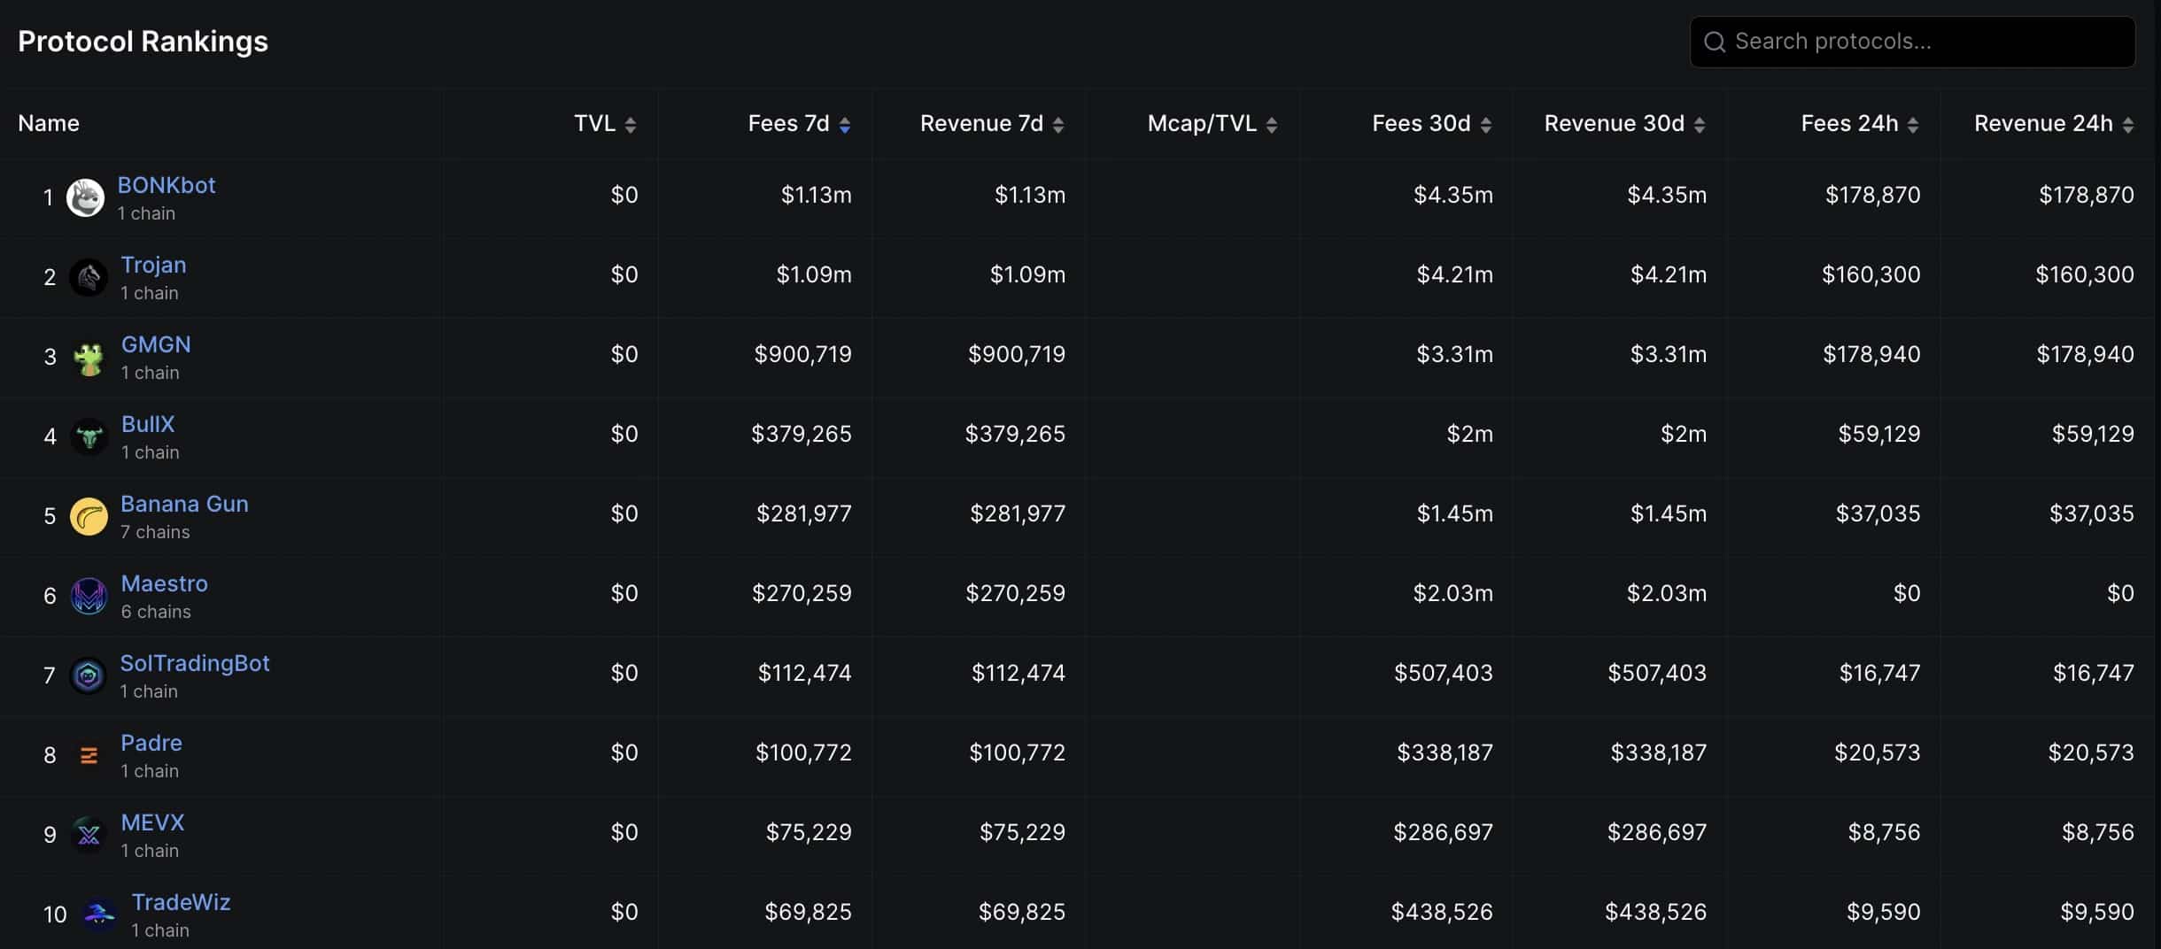Viewport: 2161px width, 949px height.
Task: Click the BullX bull head icon
Action: point(89,436)
